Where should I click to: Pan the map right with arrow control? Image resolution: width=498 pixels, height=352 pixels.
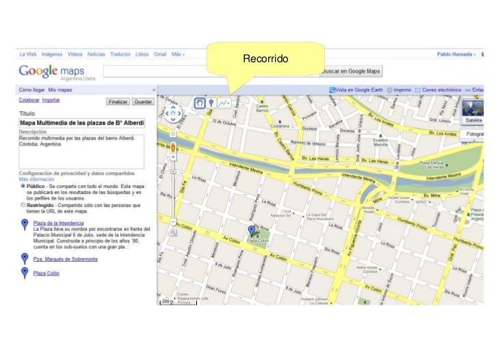click(x=179, y=113)
